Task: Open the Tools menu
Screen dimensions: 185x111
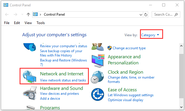Action: click(x=41, y=23)
